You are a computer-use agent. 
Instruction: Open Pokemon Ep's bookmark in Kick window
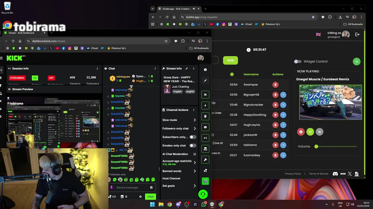pos(117,48)
